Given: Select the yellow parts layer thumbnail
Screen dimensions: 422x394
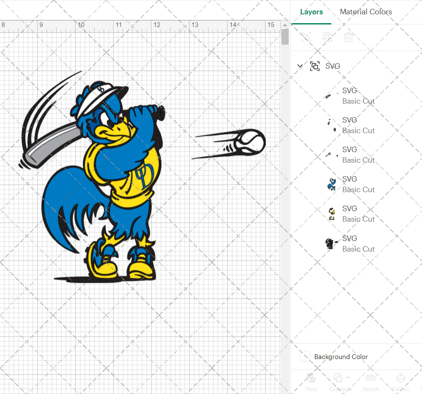Looking at the screenshot, I should tap(332, 214).
